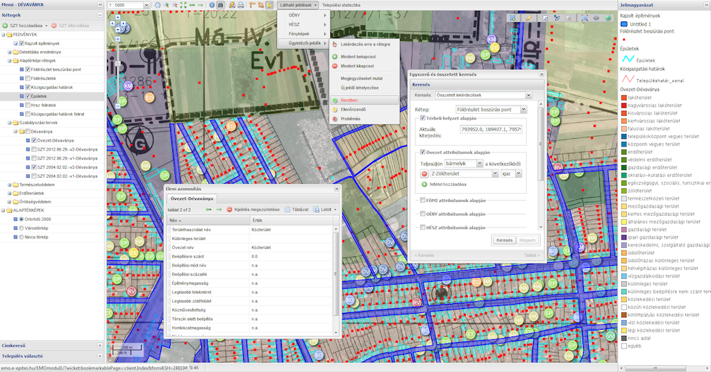Click the Táblázat table icon
Screen dimensions: 711x372
point(286,209)
